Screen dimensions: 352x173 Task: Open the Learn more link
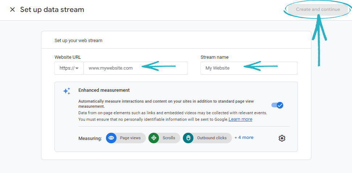240,119
